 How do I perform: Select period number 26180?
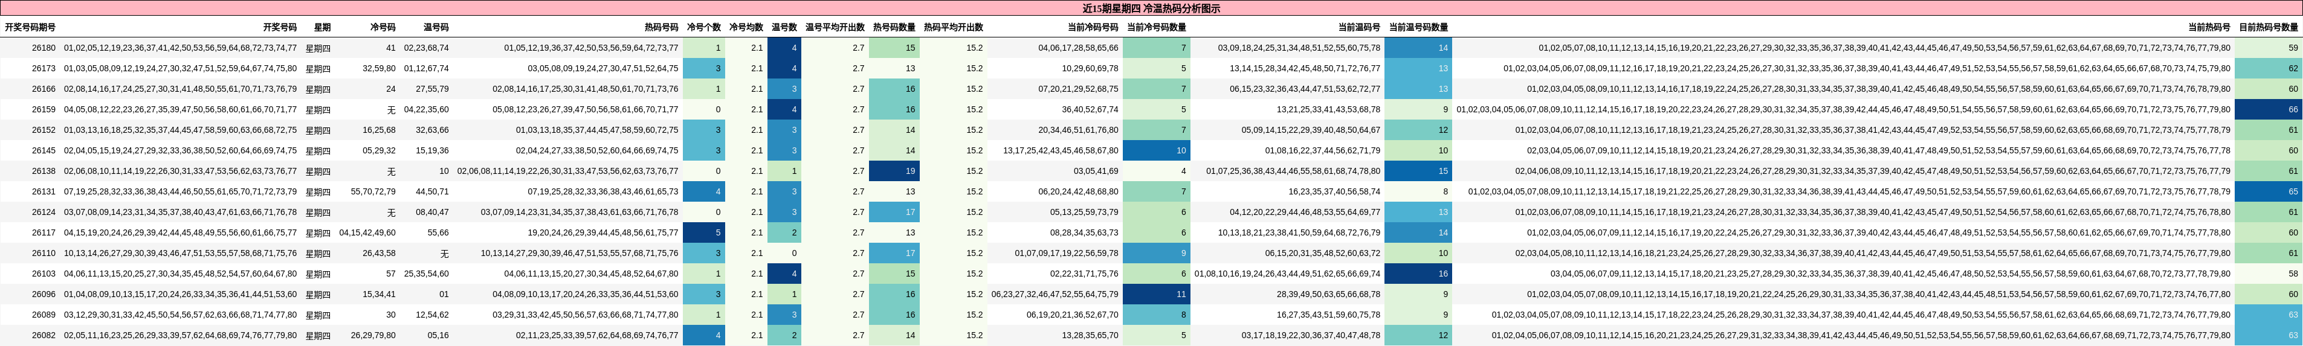point(43,48)
